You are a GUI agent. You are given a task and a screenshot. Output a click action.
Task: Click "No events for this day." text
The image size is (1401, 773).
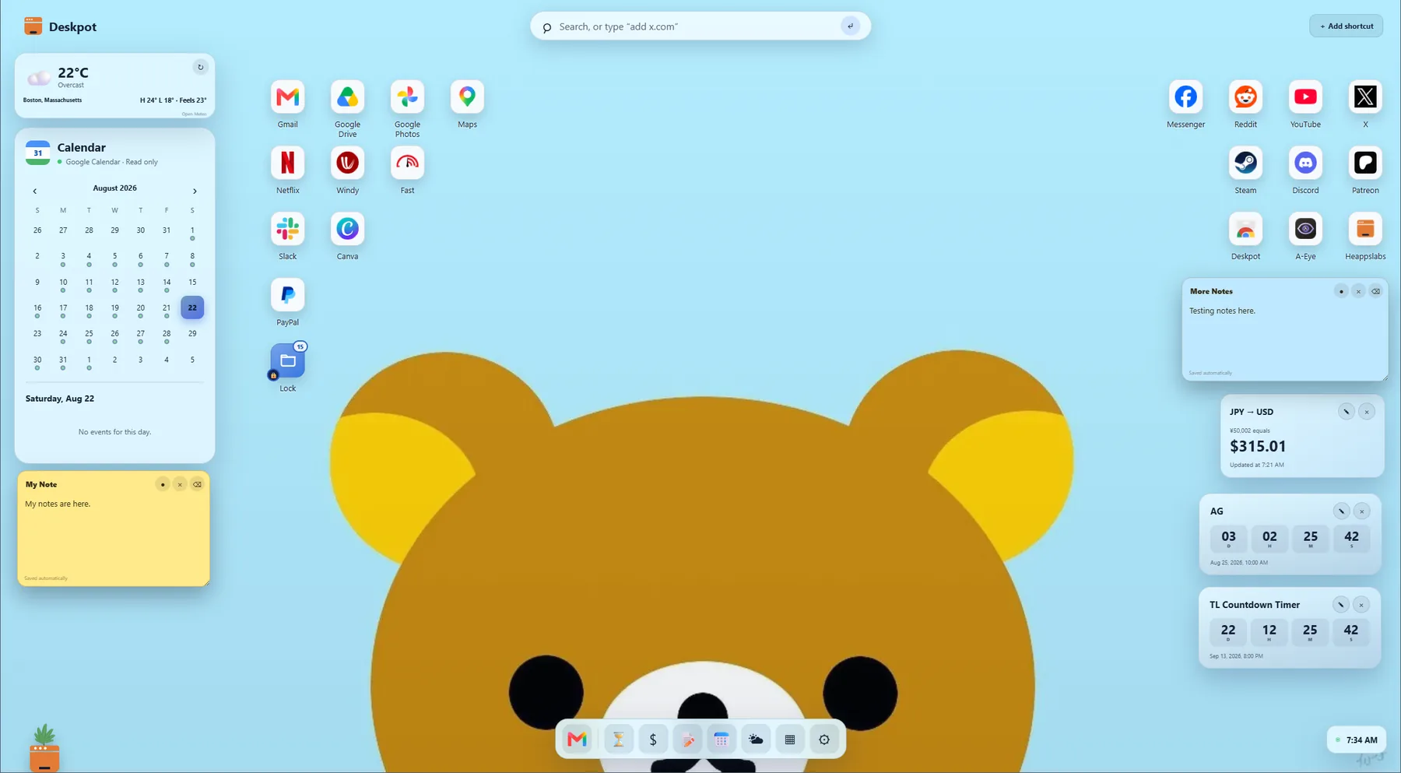(x=114, y=432)
